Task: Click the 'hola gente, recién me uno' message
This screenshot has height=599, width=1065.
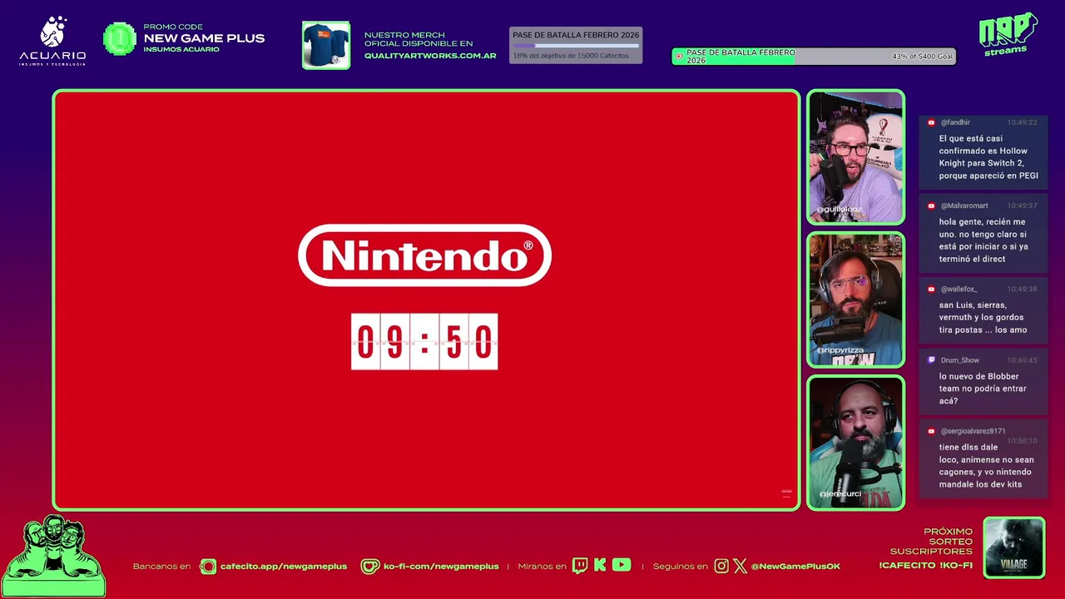Action: (983, 240)
